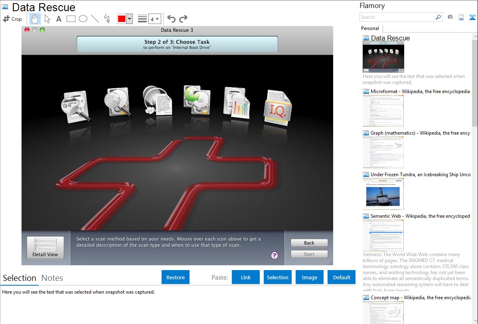478x324 pixels.
Task: Paste as Link button
Action: pyautogui.click(x=246, y=277)
